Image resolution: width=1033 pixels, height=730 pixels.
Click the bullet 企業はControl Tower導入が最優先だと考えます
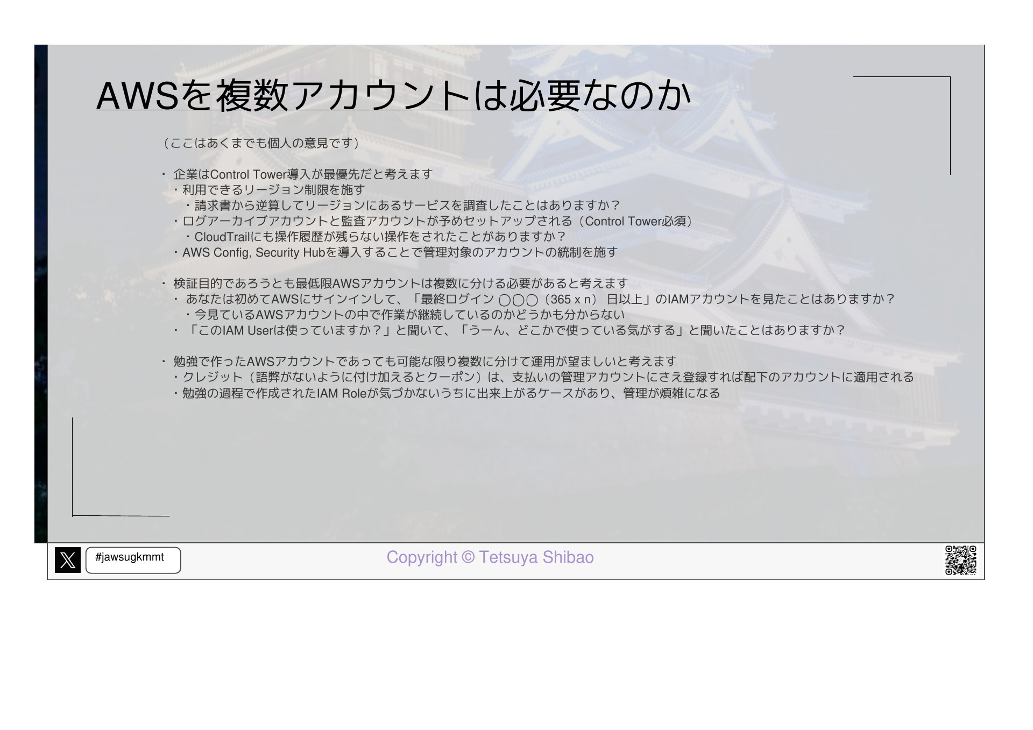coord(298,174)
